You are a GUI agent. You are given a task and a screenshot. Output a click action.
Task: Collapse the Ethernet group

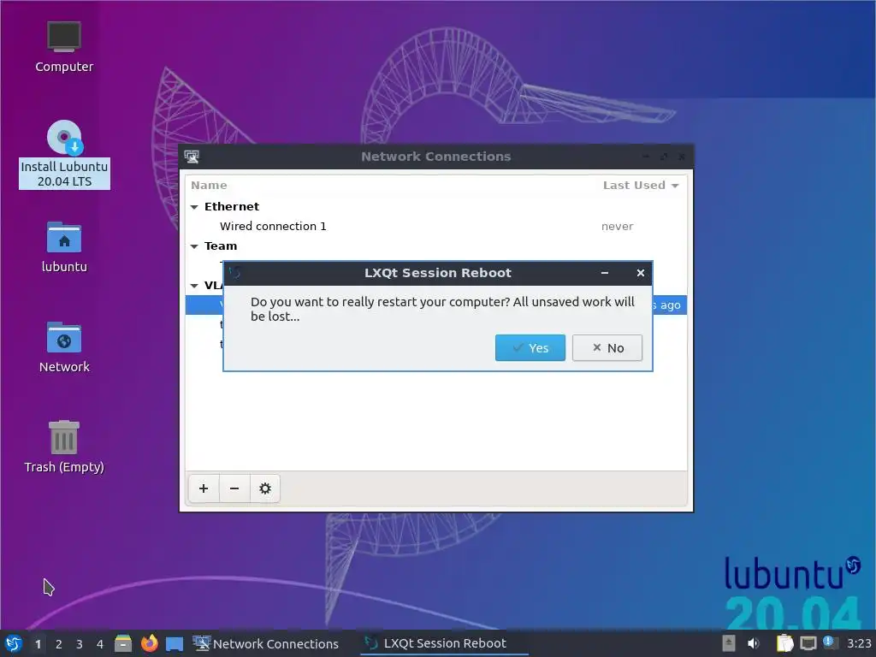pos(194,207)
